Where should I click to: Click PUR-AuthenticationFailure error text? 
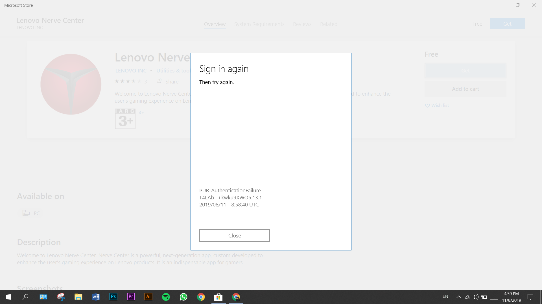point(230,191)
